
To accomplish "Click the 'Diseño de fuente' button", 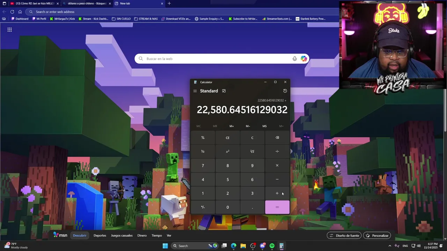I will pyautogui.click(x=344, y=236).
